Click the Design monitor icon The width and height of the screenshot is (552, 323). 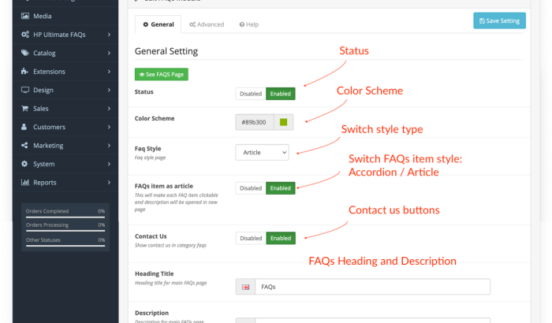point(25,90)
